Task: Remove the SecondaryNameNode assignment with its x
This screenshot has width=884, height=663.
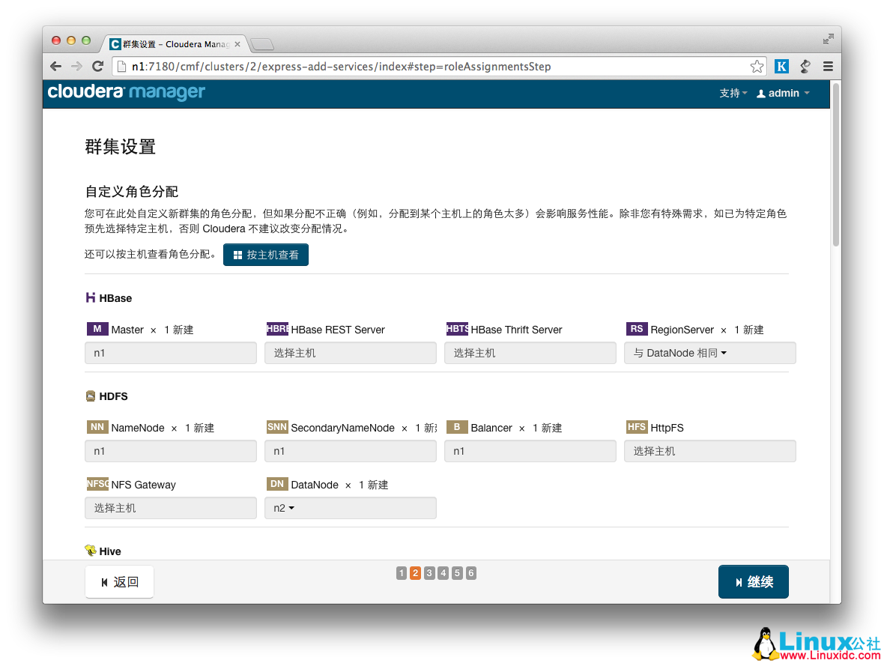Action: tap(404, 428)
